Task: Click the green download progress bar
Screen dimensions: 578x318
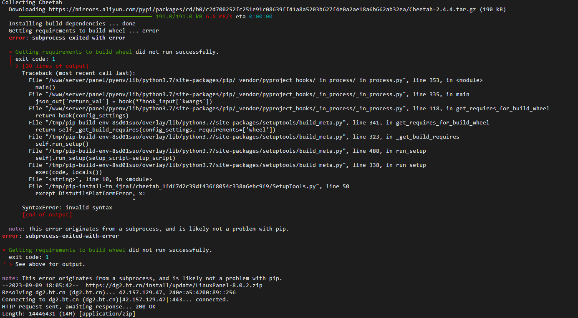Action: click(x=86, y=16)
